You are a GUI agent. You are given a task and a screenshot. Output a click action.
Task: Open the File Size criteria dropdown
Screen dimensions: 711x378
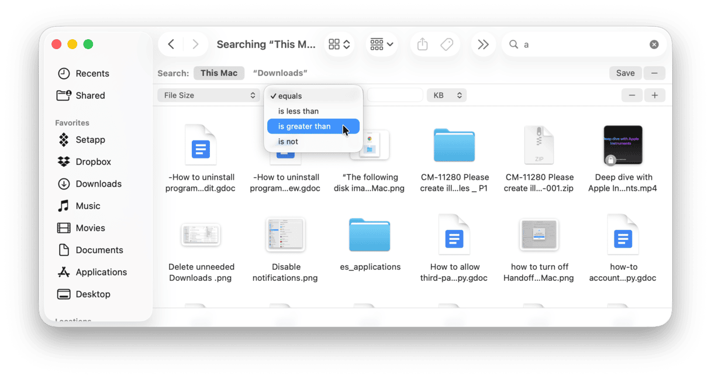[209, 95]
